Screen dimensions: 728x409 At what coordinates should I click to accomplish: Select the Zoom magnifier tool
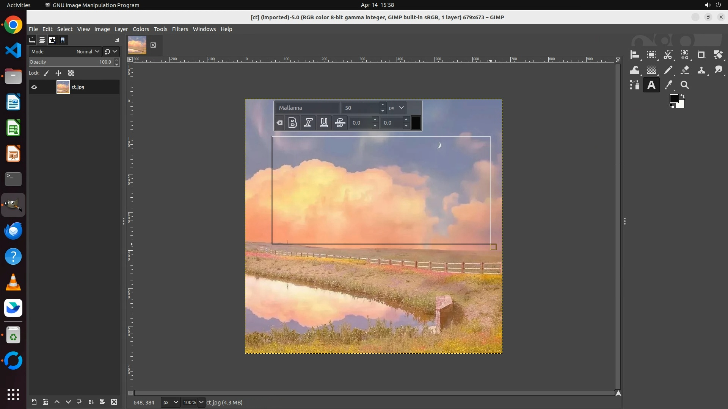pos(685,85)
